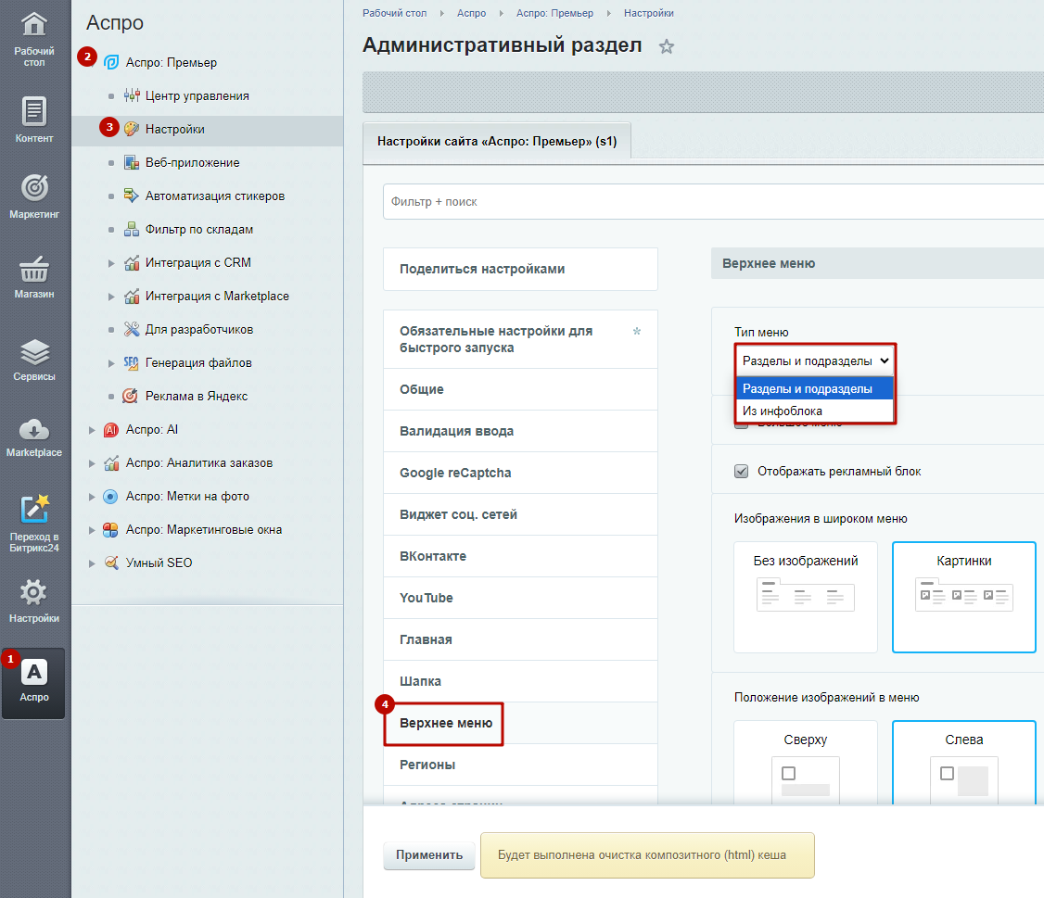Screen dimensions: 1044x898
Task: Expand Аспро: Маркетинговые окна node
Action: coord(92,530)
